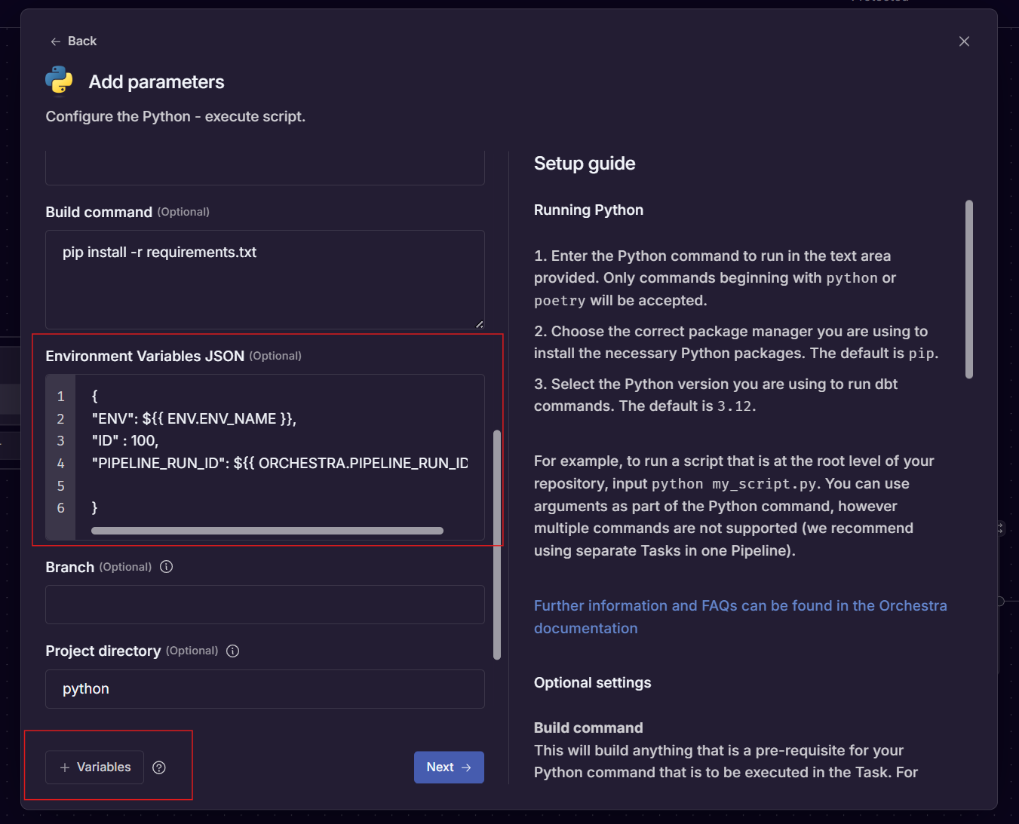
Task: Click the Back arrow icon
Action: tap(55, 41)
